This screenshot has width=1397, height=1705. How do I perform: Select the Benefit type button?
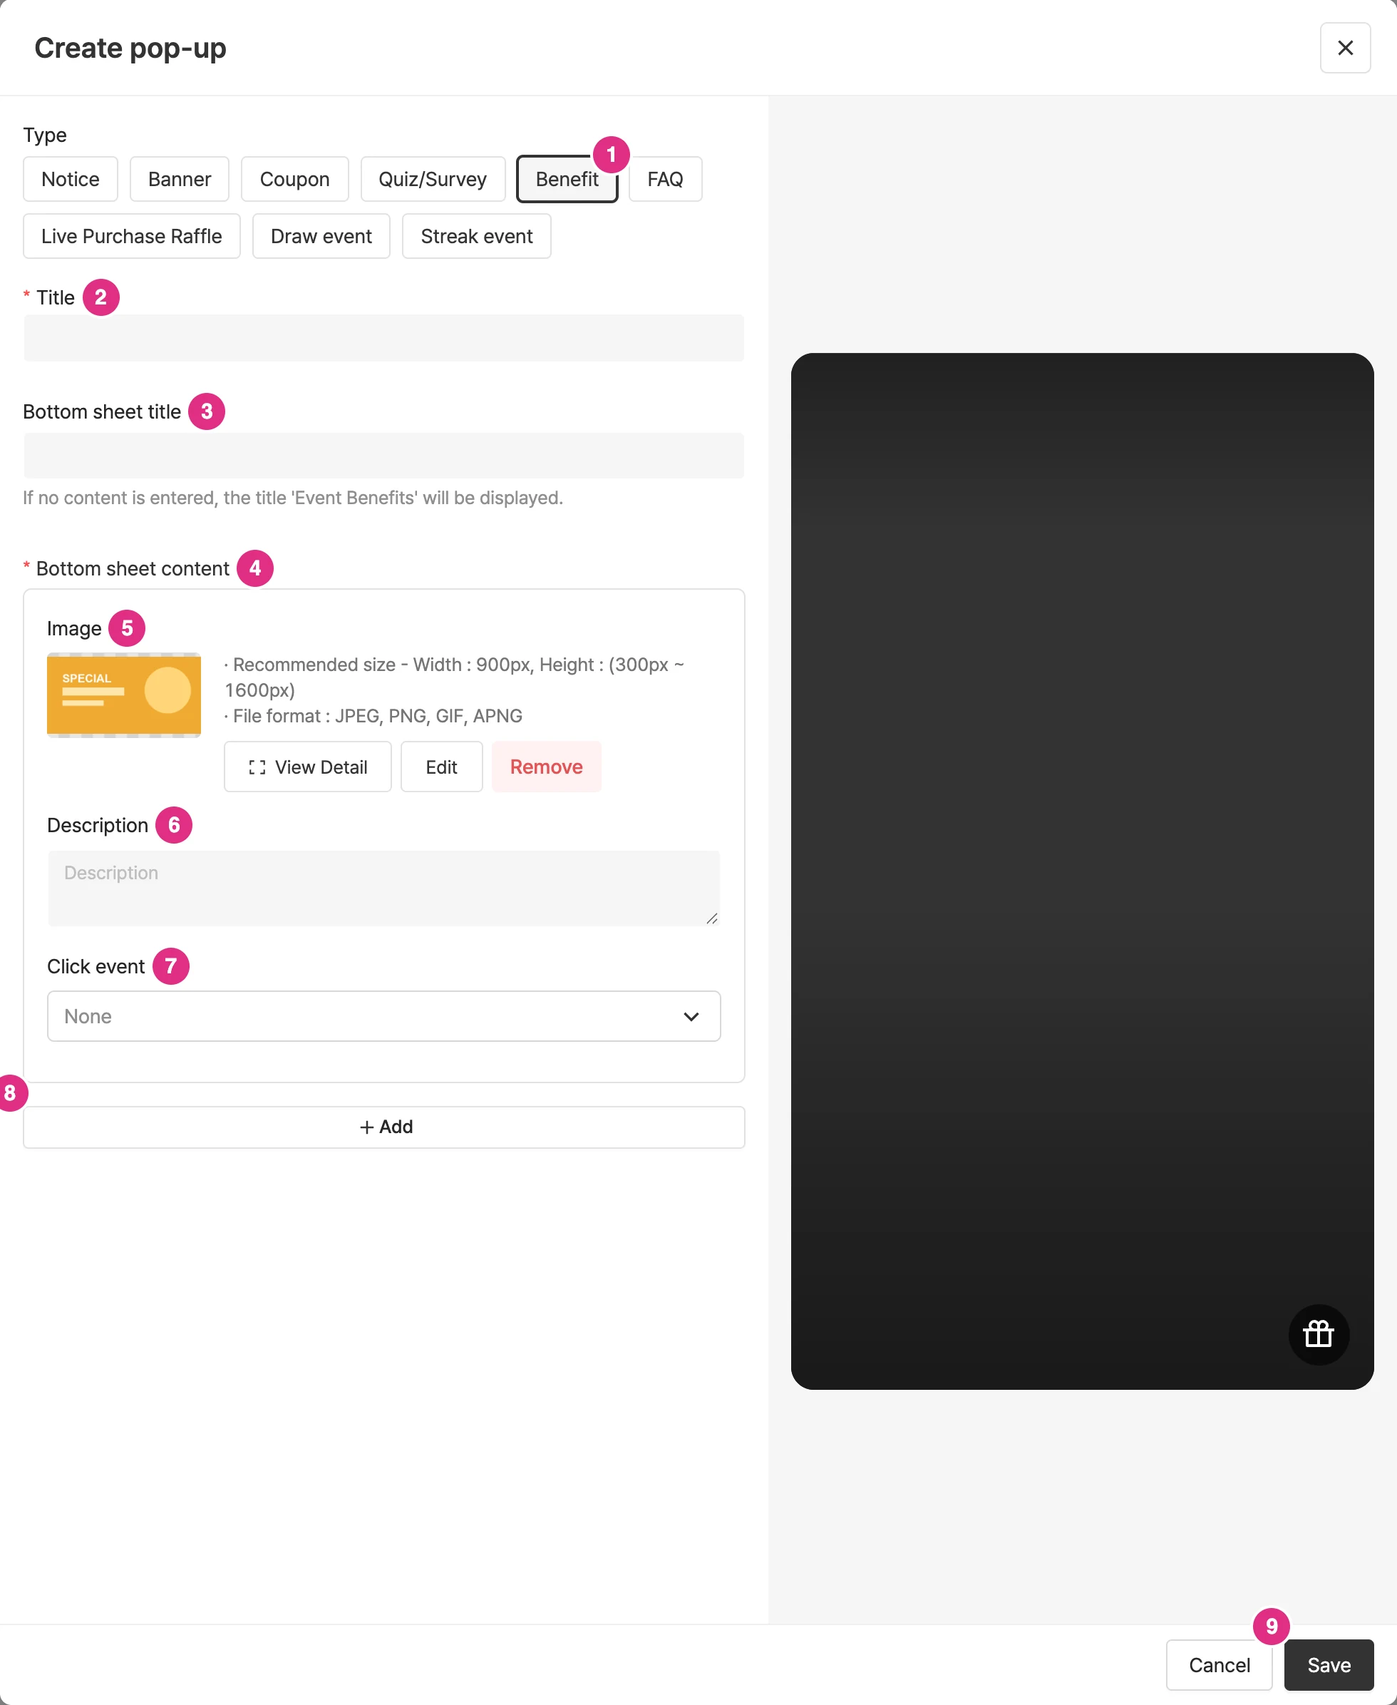tap(567, 179)
